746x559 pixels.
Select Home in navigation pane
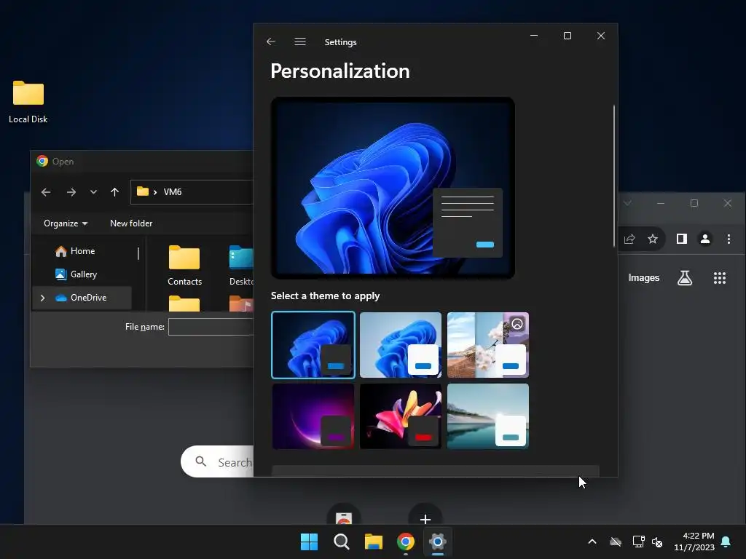coord(82,251)
